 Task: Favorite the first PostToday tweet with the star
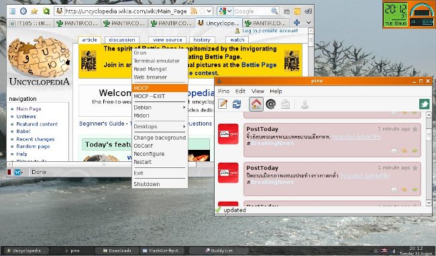(x=415, y=129)
